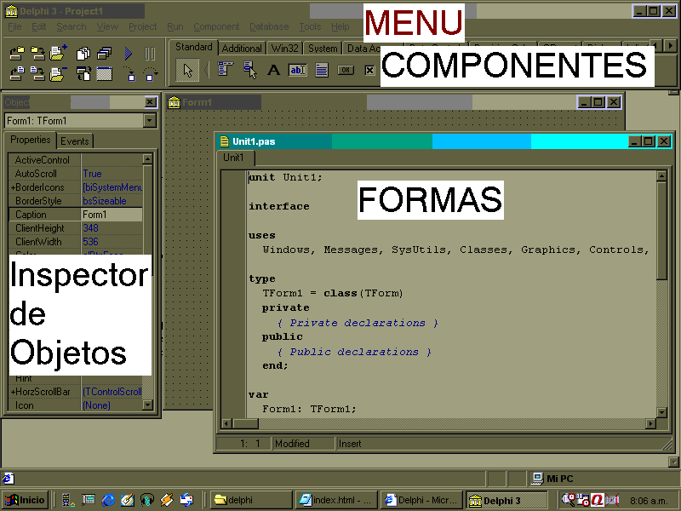
Task: Click the Pause icon on the speedbar
Action: tap(150, 54)
